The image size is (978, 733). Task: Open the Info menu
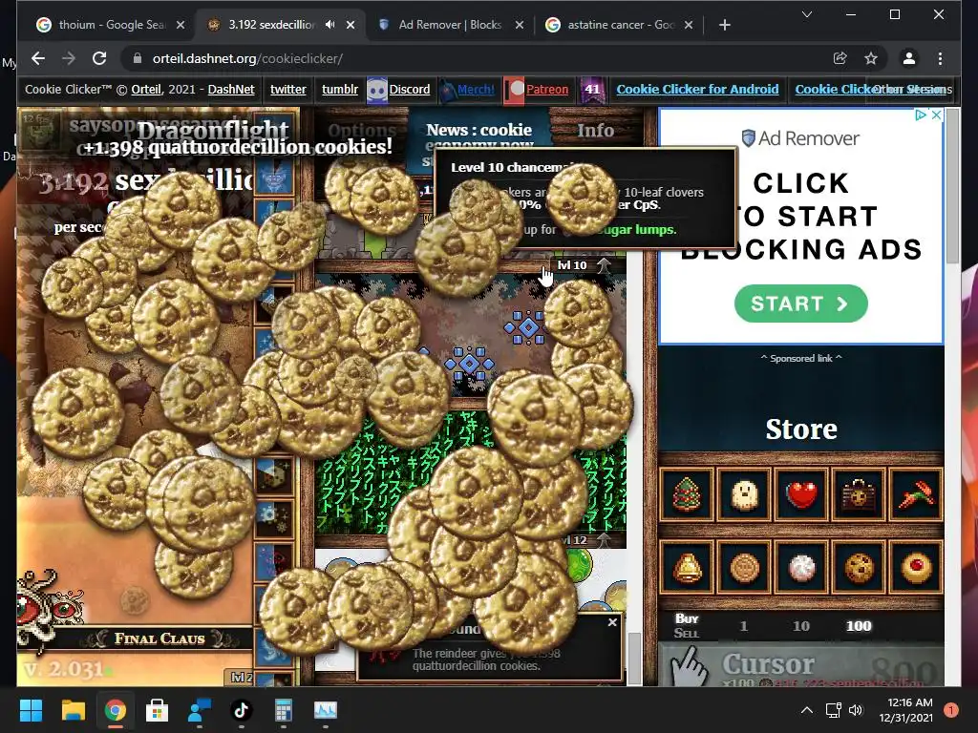(x=595, y=130)
